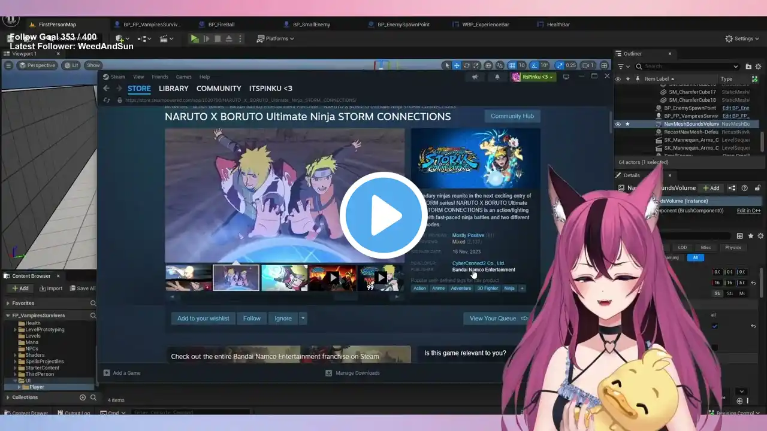
Task: Select the Scale gizmo tool
Action: [x=476, y=65]
